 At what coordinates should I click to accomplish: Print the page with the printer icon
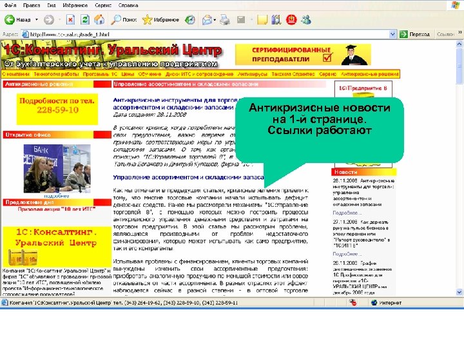click(225, 20)
